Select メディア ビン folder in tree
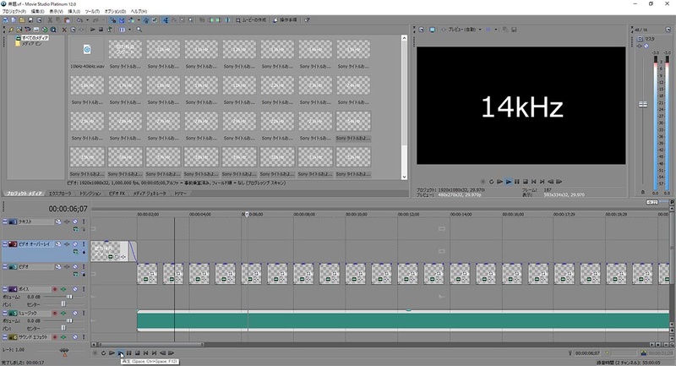This screenshot has height=366, width=676. pyautogui.click(x=31, y=44)
